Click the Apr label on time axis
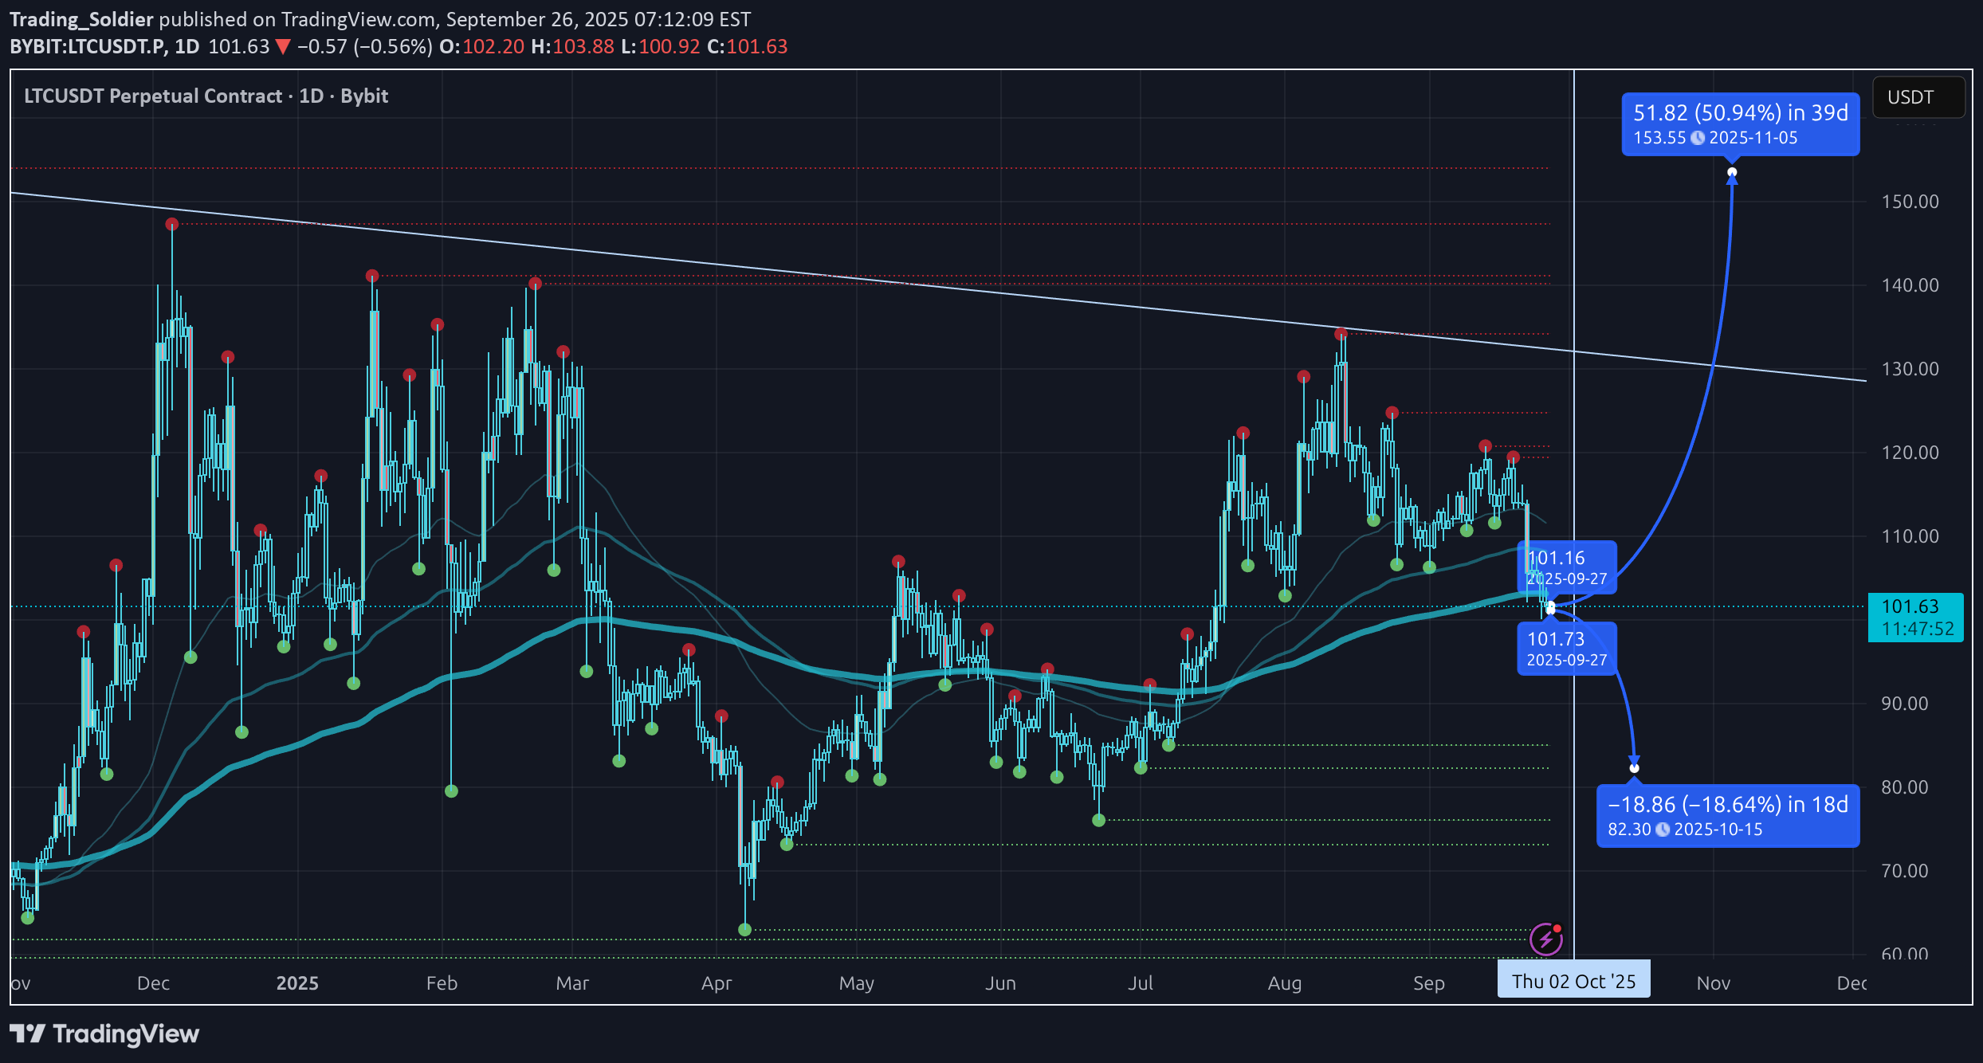Image resolution: width=1983 pixels, height=1063 pixels. [x=717, y=983]
